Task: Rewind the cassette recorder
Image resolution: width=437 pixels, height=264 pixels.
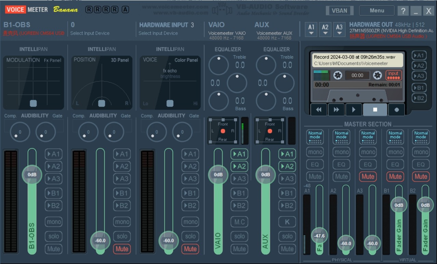Action: pos(319,110)
